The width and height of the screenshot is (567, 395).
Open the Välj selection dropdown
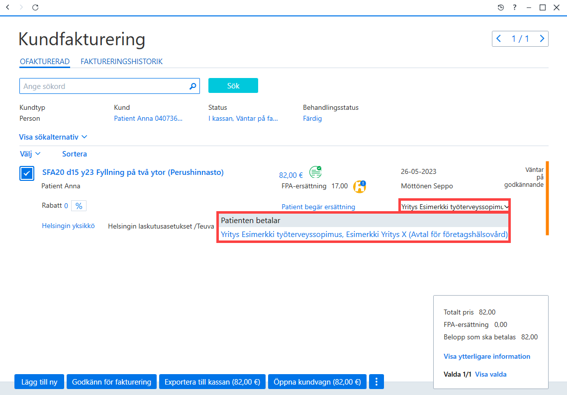(30, 154)
